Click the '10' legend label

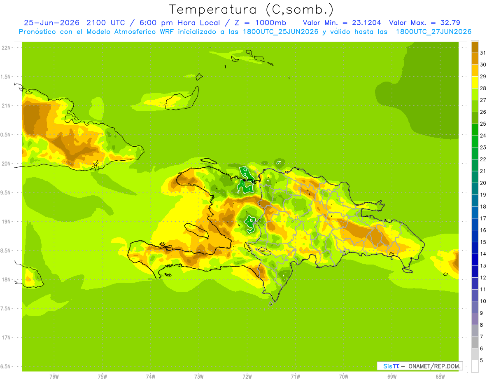pos(483,301)
